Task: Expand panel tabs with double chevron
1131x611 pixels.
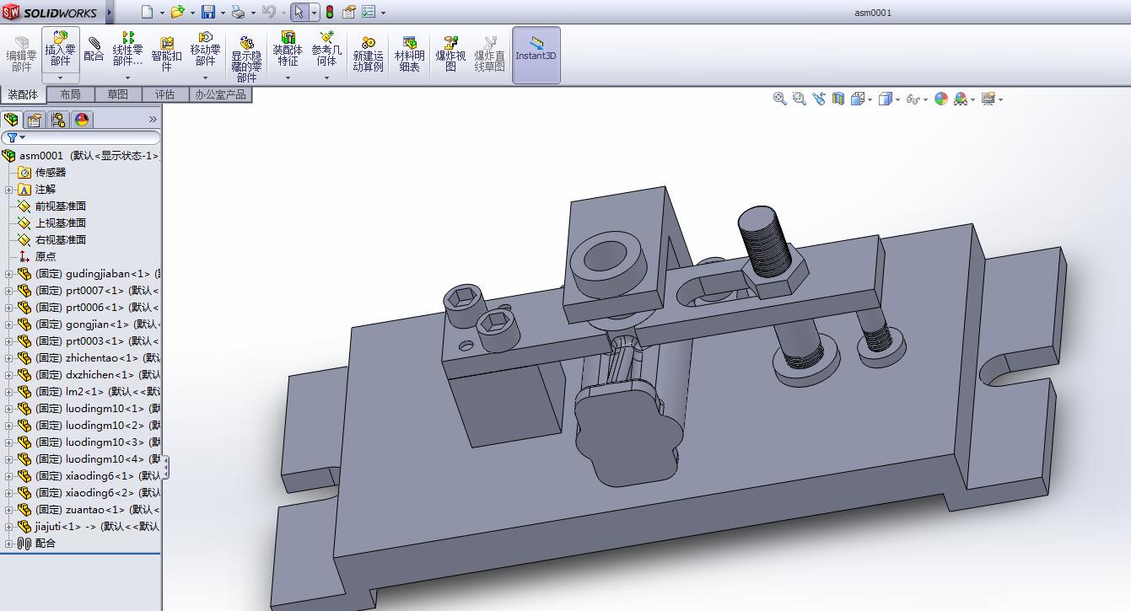Action: coord(153,120)
